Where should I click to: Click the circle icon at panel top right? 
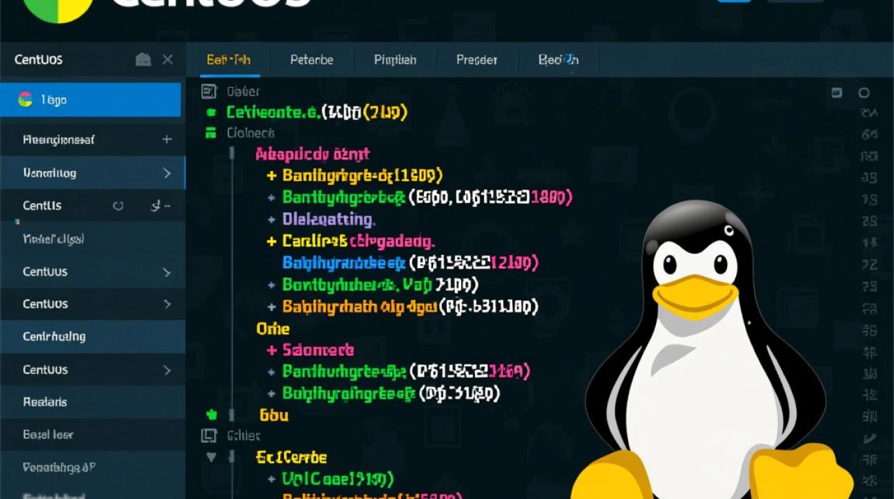click(x=864, y=93)
